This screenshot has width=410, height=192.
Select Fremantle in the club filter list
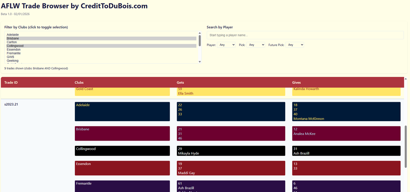101,53
